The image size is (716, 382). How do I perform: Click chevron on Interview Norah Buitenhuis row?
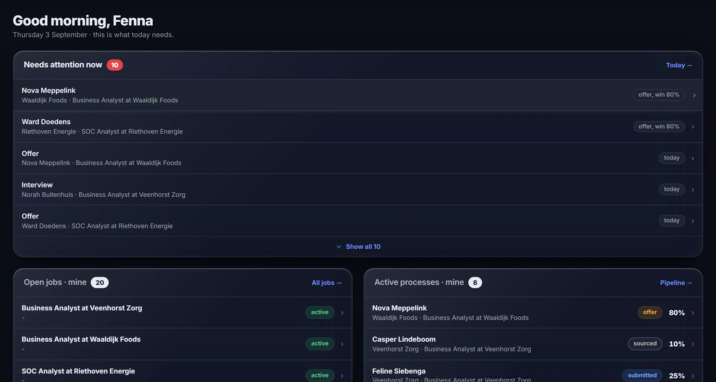693,190
